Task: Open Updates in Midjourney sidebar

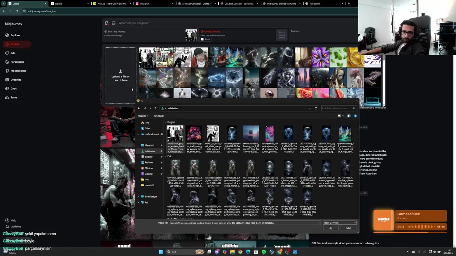Action: pos(13,226)
